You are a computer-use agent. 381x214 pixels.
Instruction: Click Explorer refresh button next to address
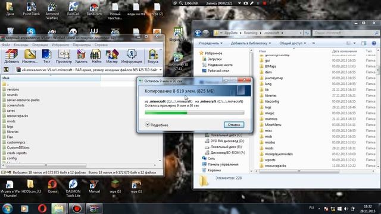(x=307, y=33)
